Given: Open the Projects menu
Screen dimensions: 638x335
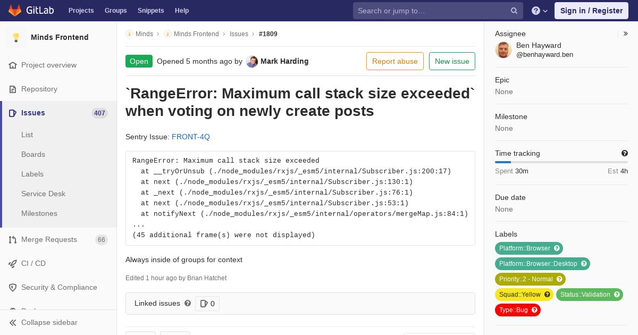Looking at the screenshot, I should click(x=81, y=11).
